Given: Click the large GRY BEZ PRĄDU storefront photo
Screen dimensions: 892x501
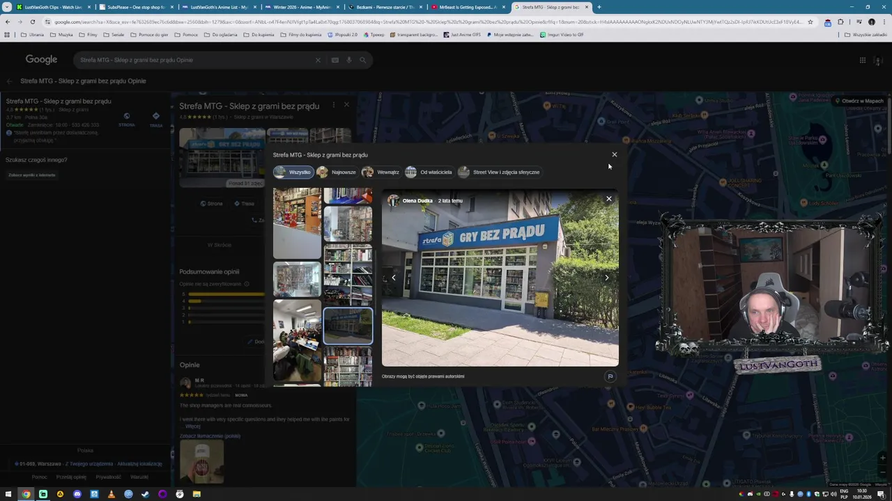Looking at the screenshot, I should [x=500, y=278].
